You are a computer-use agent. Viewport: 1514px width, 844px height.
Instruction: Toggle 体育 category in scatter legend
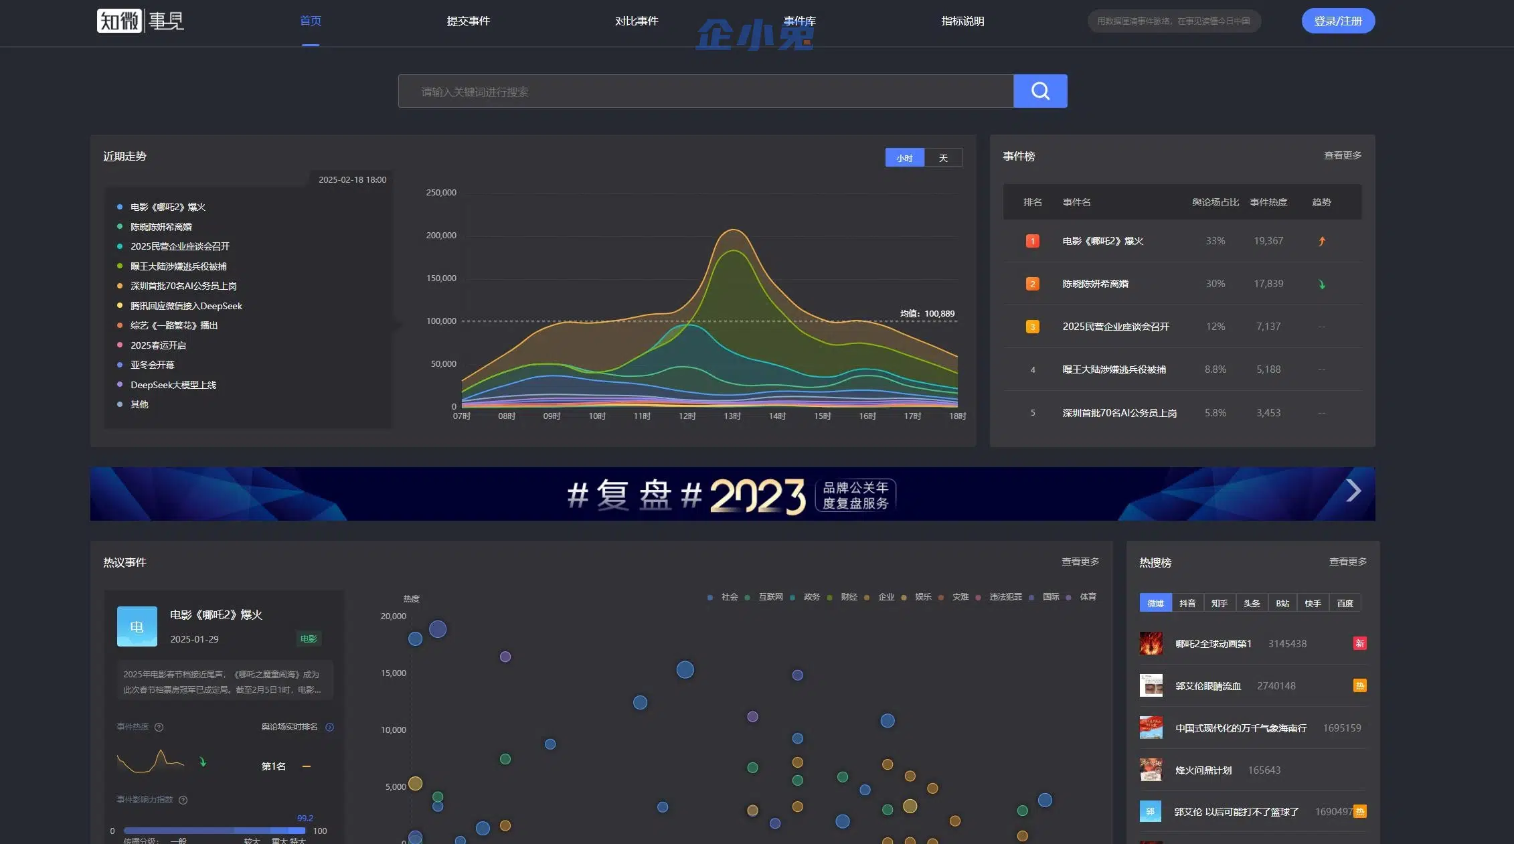point(1081,597)
